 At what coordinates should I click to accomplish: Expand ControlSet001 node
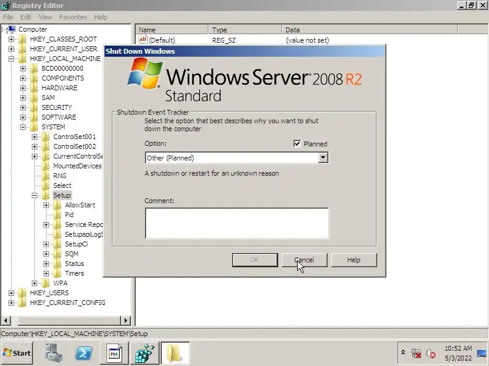coord(34,137)
